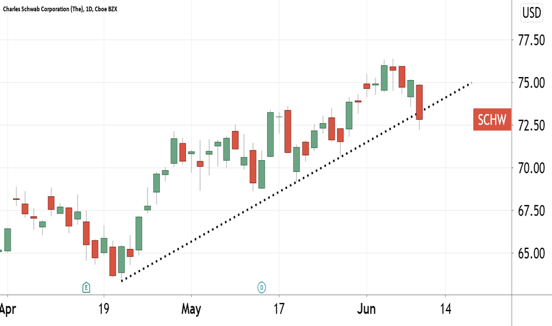Select the 75.00 price axis label
Image resolution: width=552 pixels, height=326 pixels.
(532, 83)
